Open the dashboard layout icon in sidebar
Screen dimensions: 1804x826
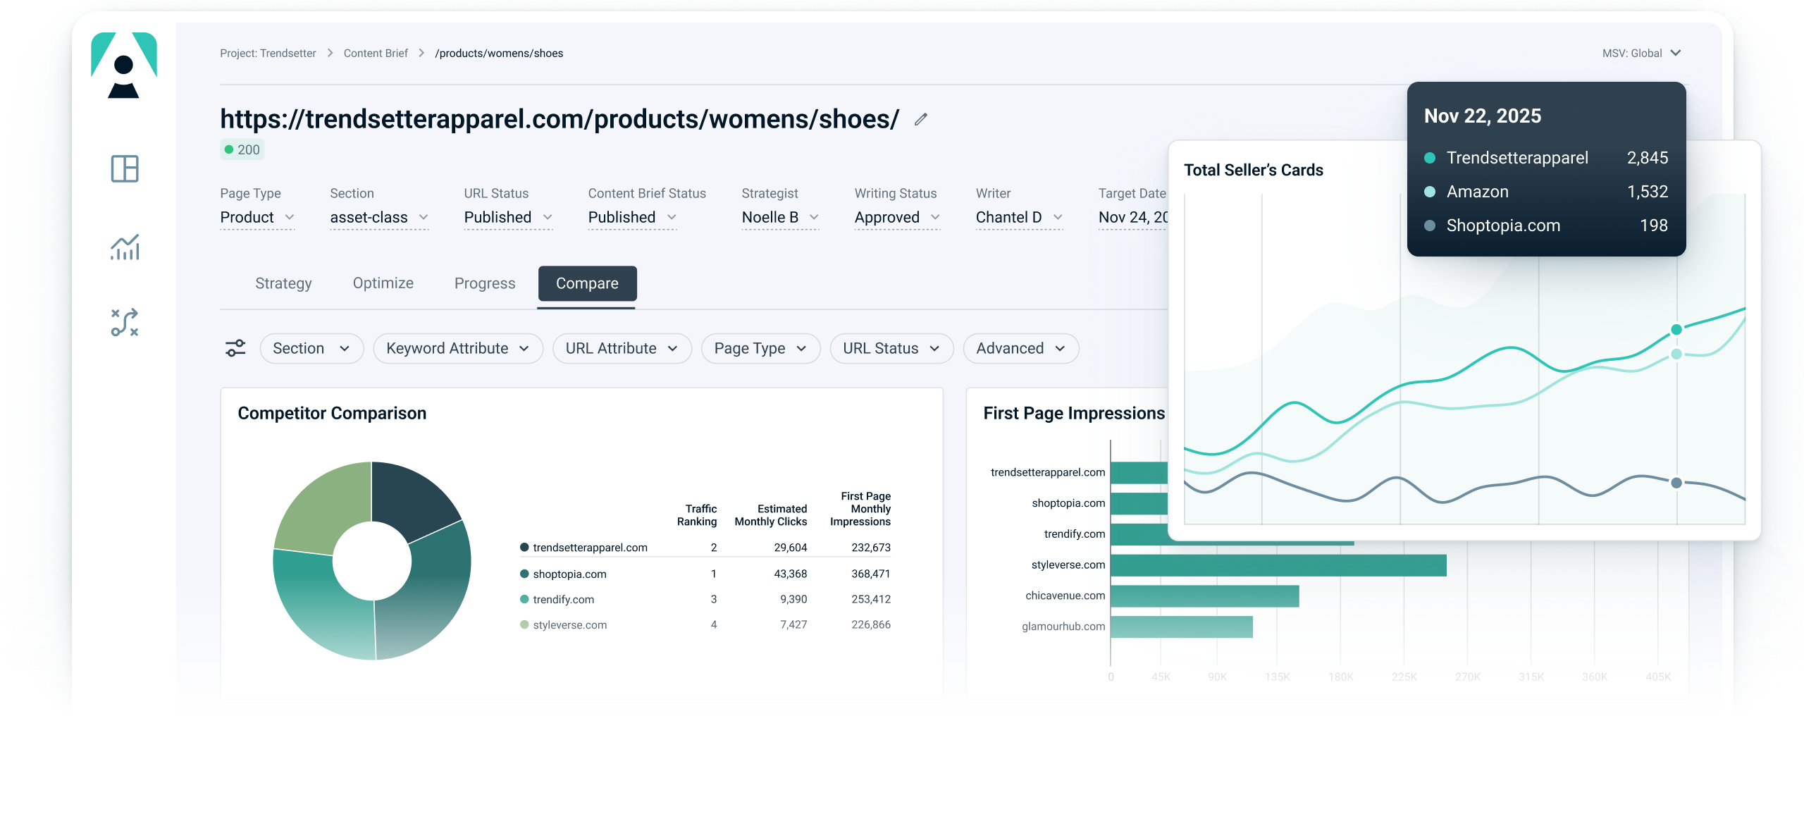pyautogui.click(x=125, y=169)
